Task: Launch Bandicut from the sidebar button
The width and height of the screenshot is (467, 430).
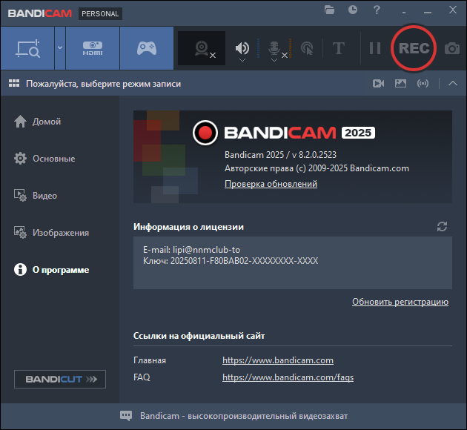Action: pos(60,379)
